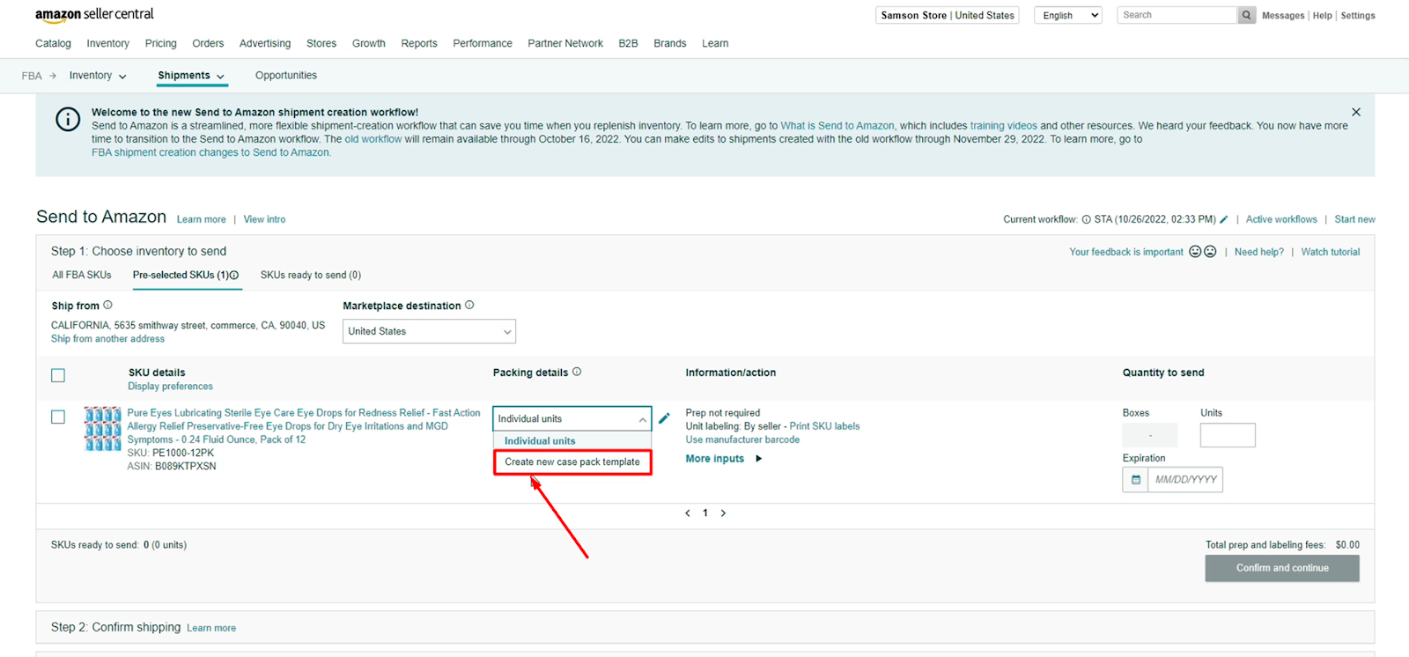
Task: Open the Stores menu
Action: 321,43
